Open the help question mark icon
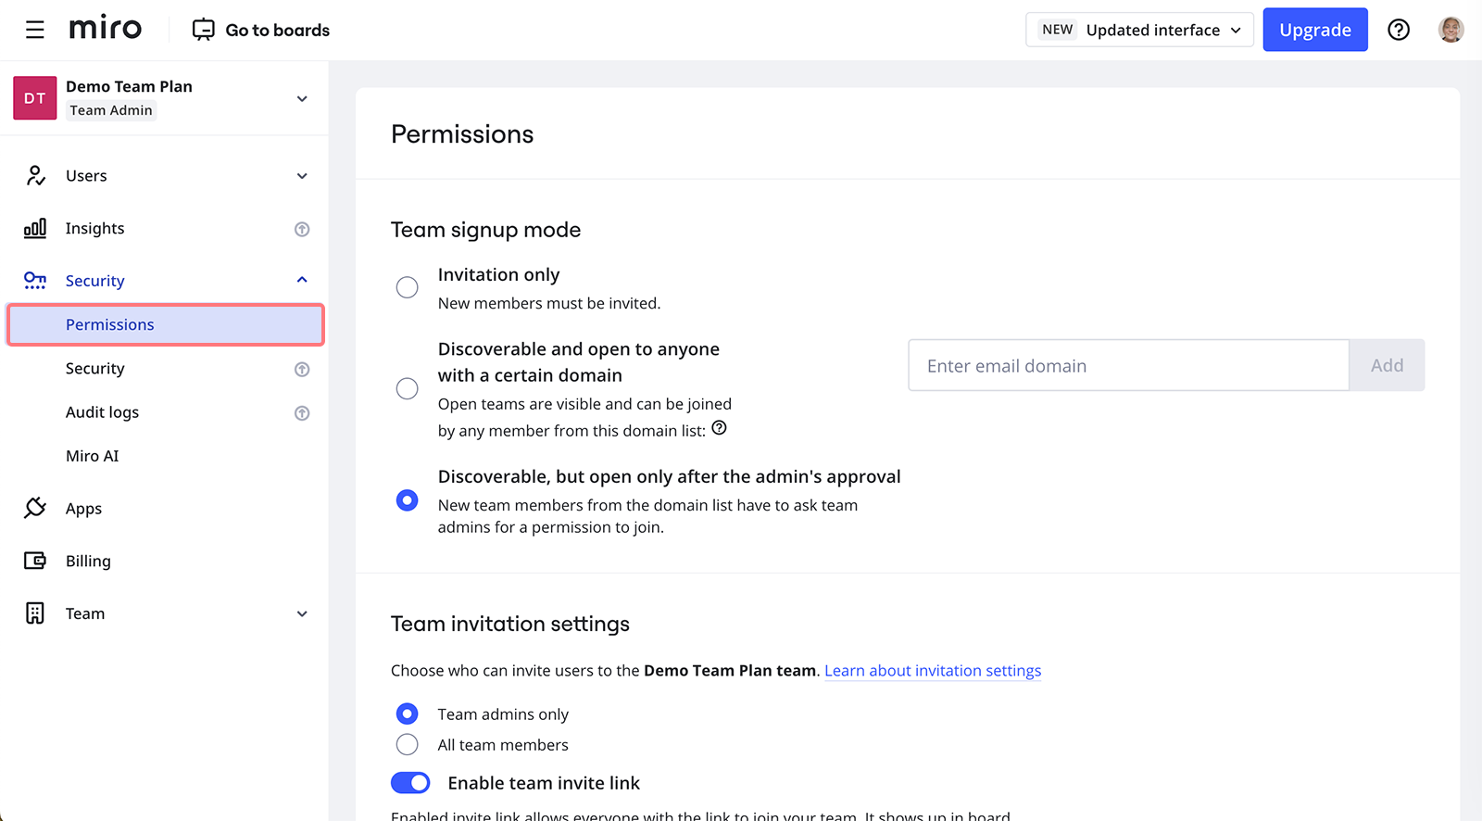Screen dimensions: 1482x821 [x=1398, y=30]
